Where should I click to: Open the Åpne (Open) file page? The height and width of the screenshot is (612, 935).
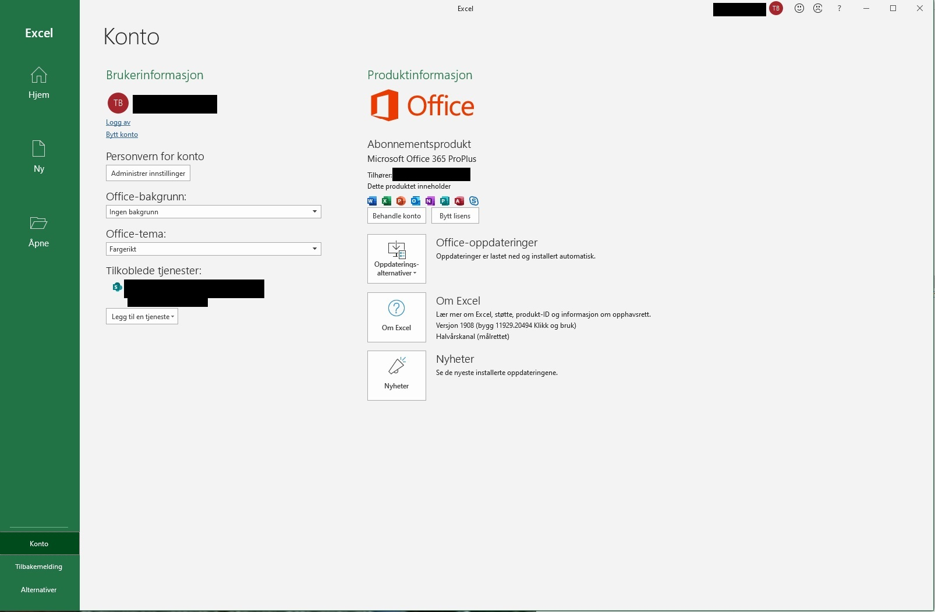point(39,231)
